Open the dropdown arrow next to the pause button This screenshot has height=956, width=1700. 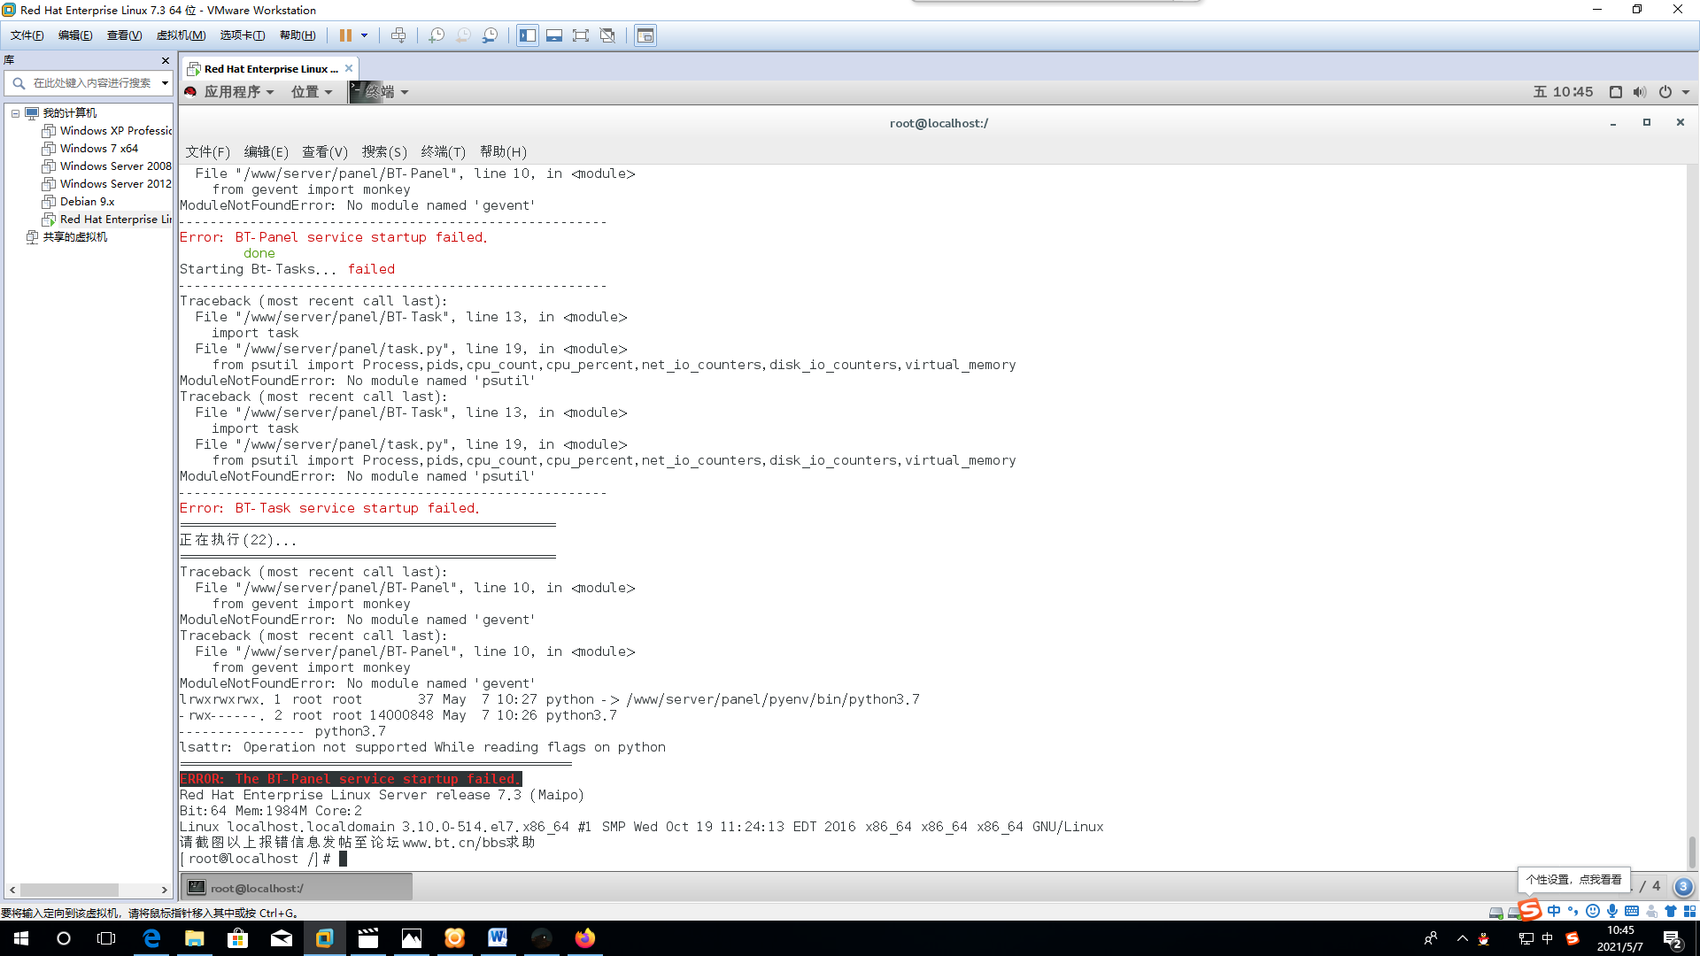tap(364, 35)
